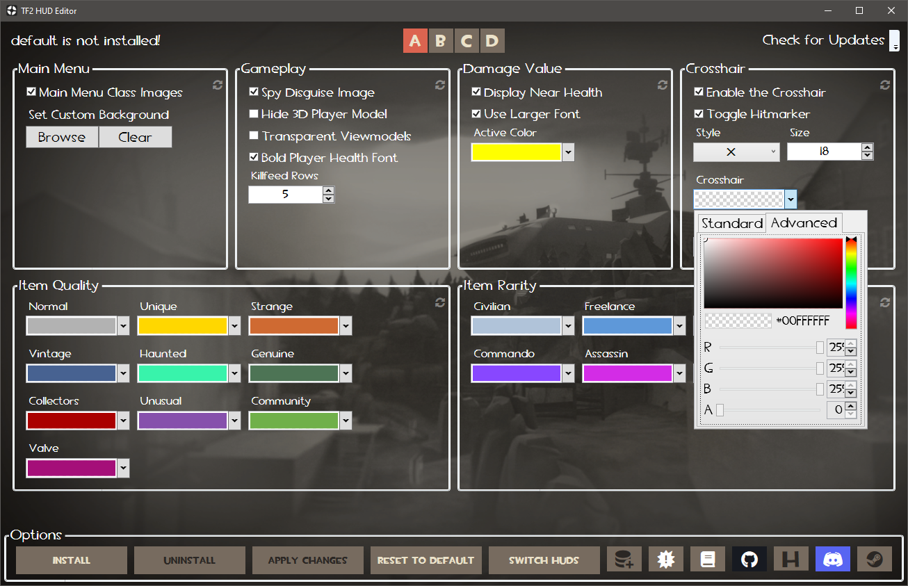
Task: Click the UNINSTALL button
Action: (190, 560)
